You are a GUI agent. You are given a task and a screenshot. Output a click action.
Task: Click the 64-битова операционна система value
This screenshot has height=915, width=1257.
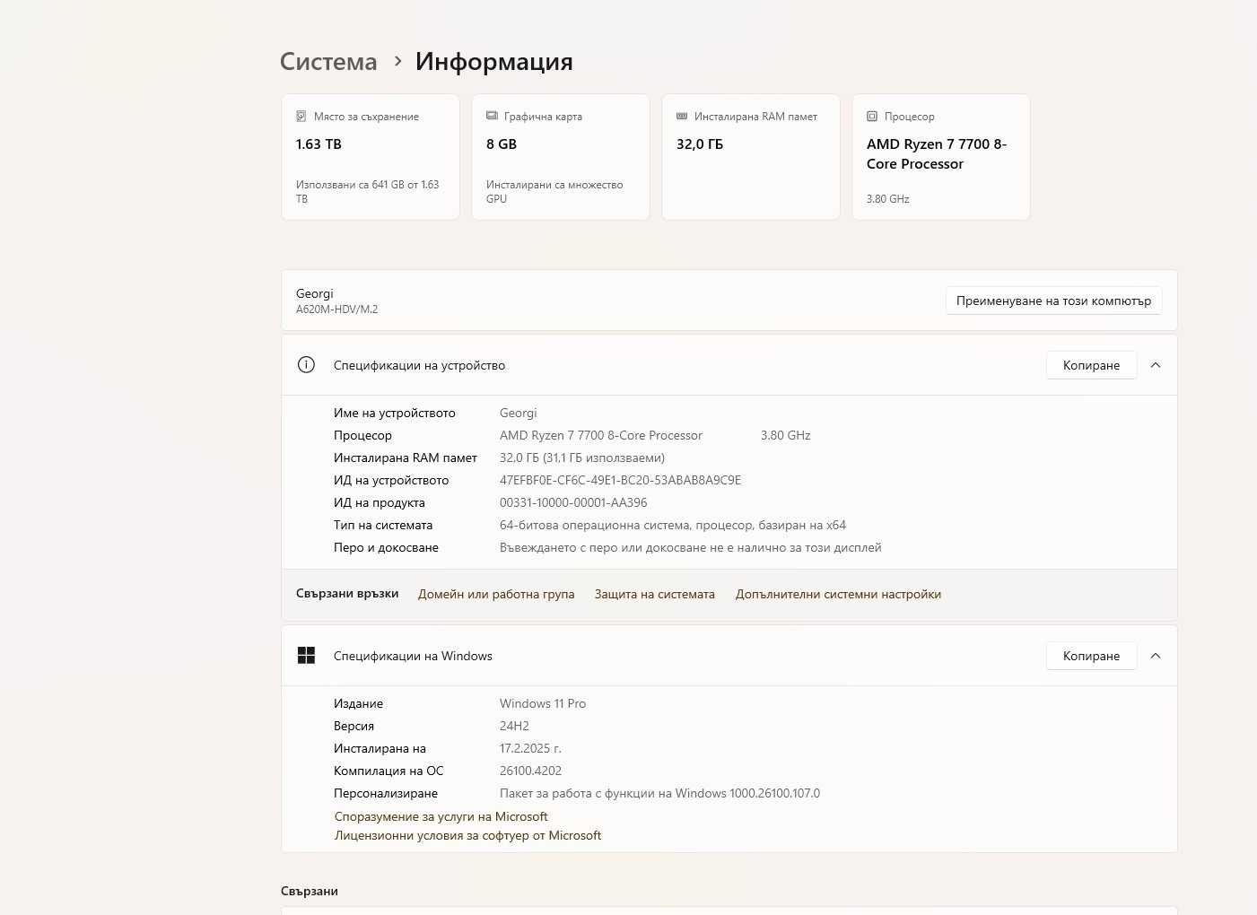click(673, 525)
